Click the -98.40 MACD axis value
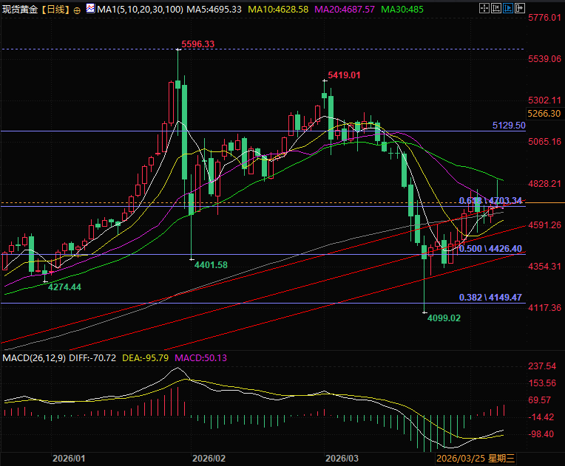Image resolution: width=565 pixels, height=466 pixels. point(541,434)
